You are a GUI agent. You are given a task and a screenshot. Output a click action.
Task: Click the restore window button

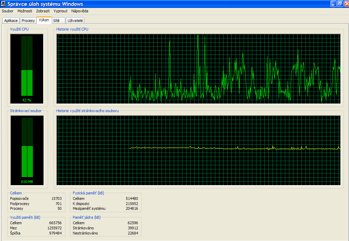pos(340,4)
